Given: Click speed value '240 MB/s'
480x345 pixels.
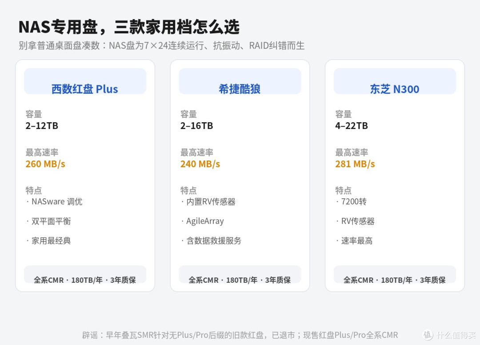Looking at the screenshot, I should (x=200, y=164).
